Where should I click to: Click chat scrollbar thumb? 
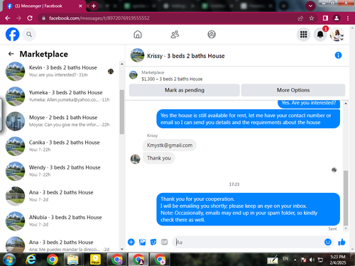pos(346,198)
